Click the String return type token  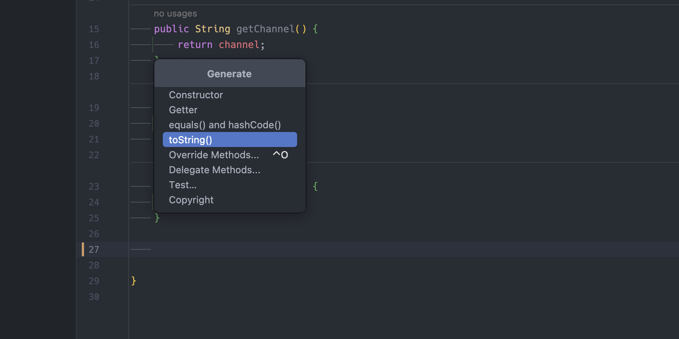(x=212, y=29)
